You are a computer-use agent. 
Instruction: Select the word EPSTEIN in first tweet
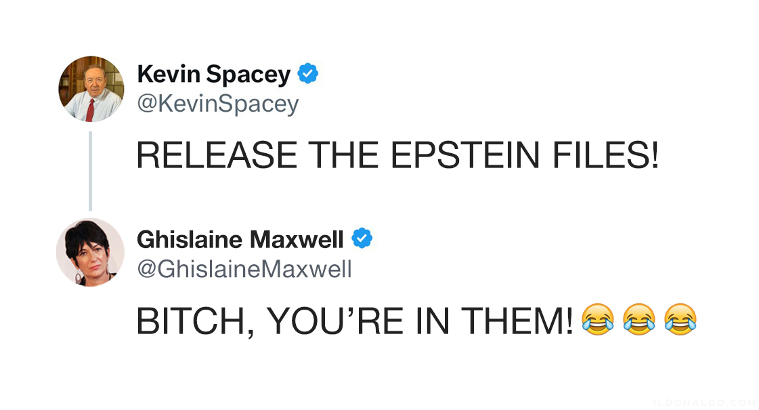[x=464, y=155]
